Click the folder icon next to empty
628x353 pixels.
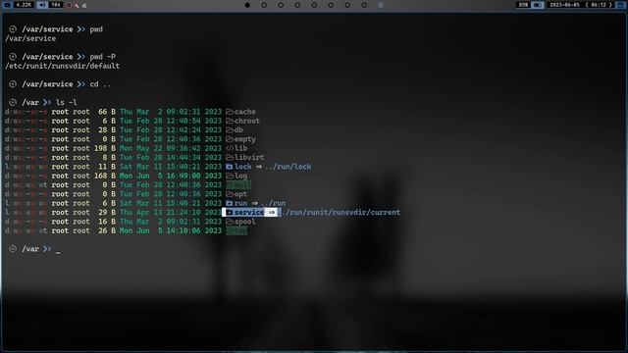(229, 139)
